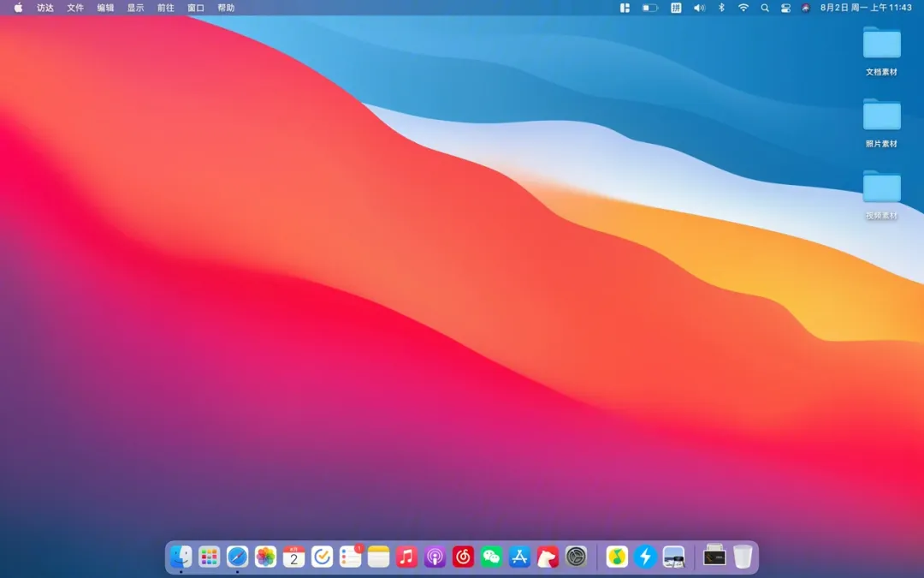
Task: Open the 帮助 menu
Action: [226, 8]
